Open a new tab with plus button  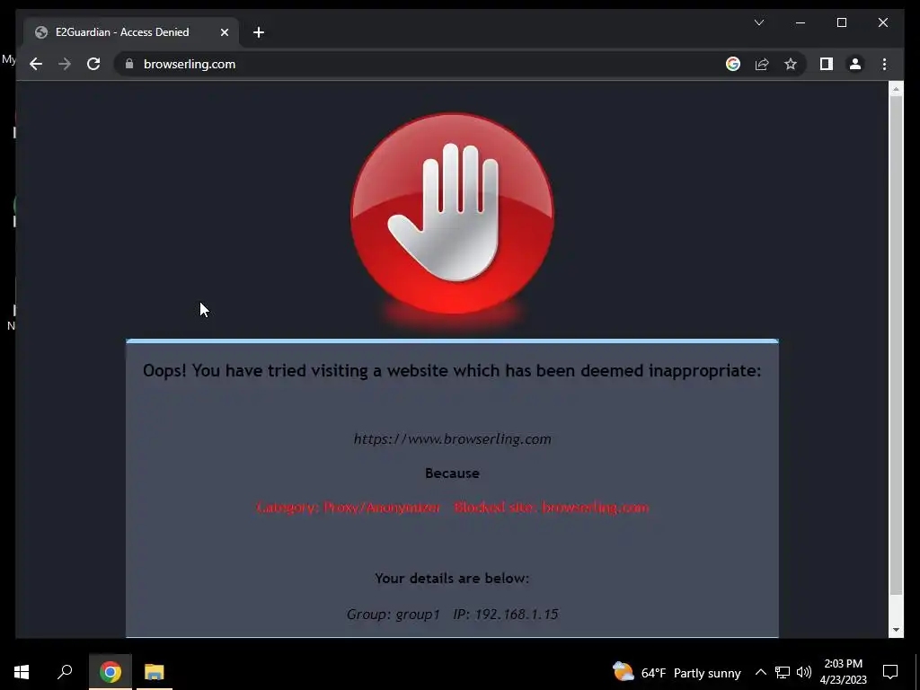(259, 32)
